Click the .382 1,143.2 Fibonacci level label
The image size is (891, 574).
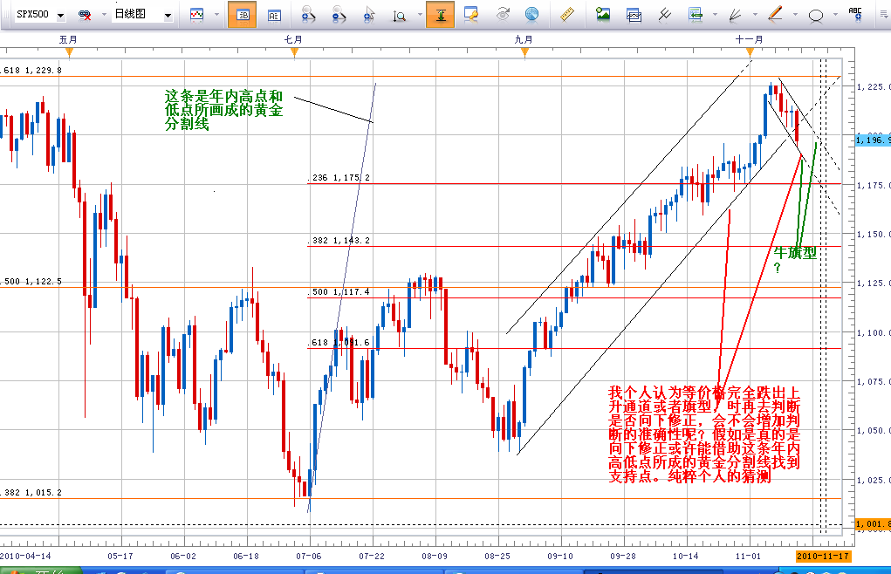[340, 241]
